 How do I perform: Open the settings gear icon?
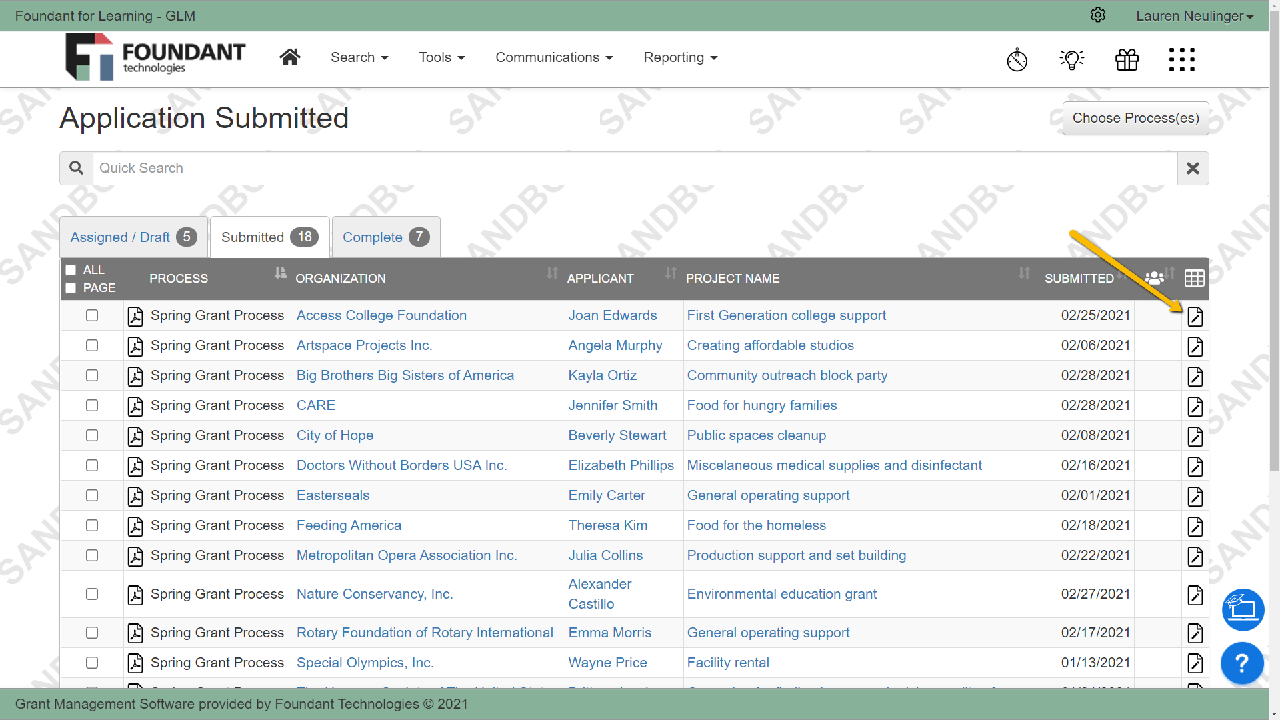click(1098, 15)
